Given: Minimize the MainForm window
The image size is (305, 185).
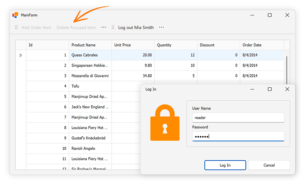Looking at the screenshot, I should coord(252,15).
